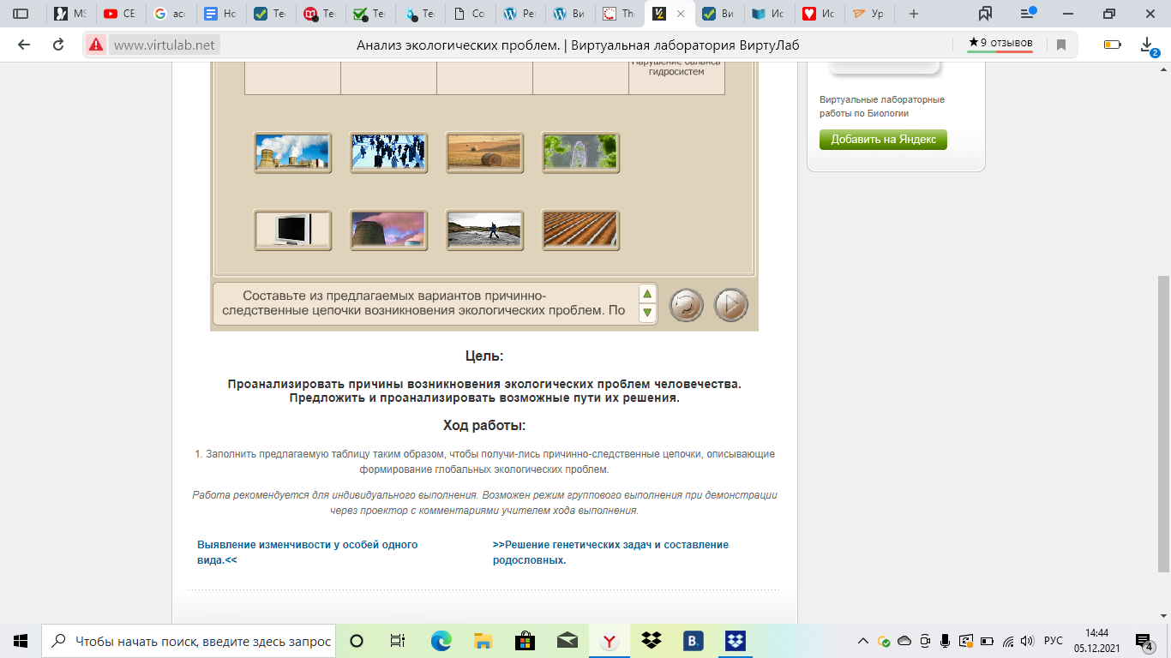1171x658 pixels.
Task: Click the browser reload page icon
Action: (58, 45)
